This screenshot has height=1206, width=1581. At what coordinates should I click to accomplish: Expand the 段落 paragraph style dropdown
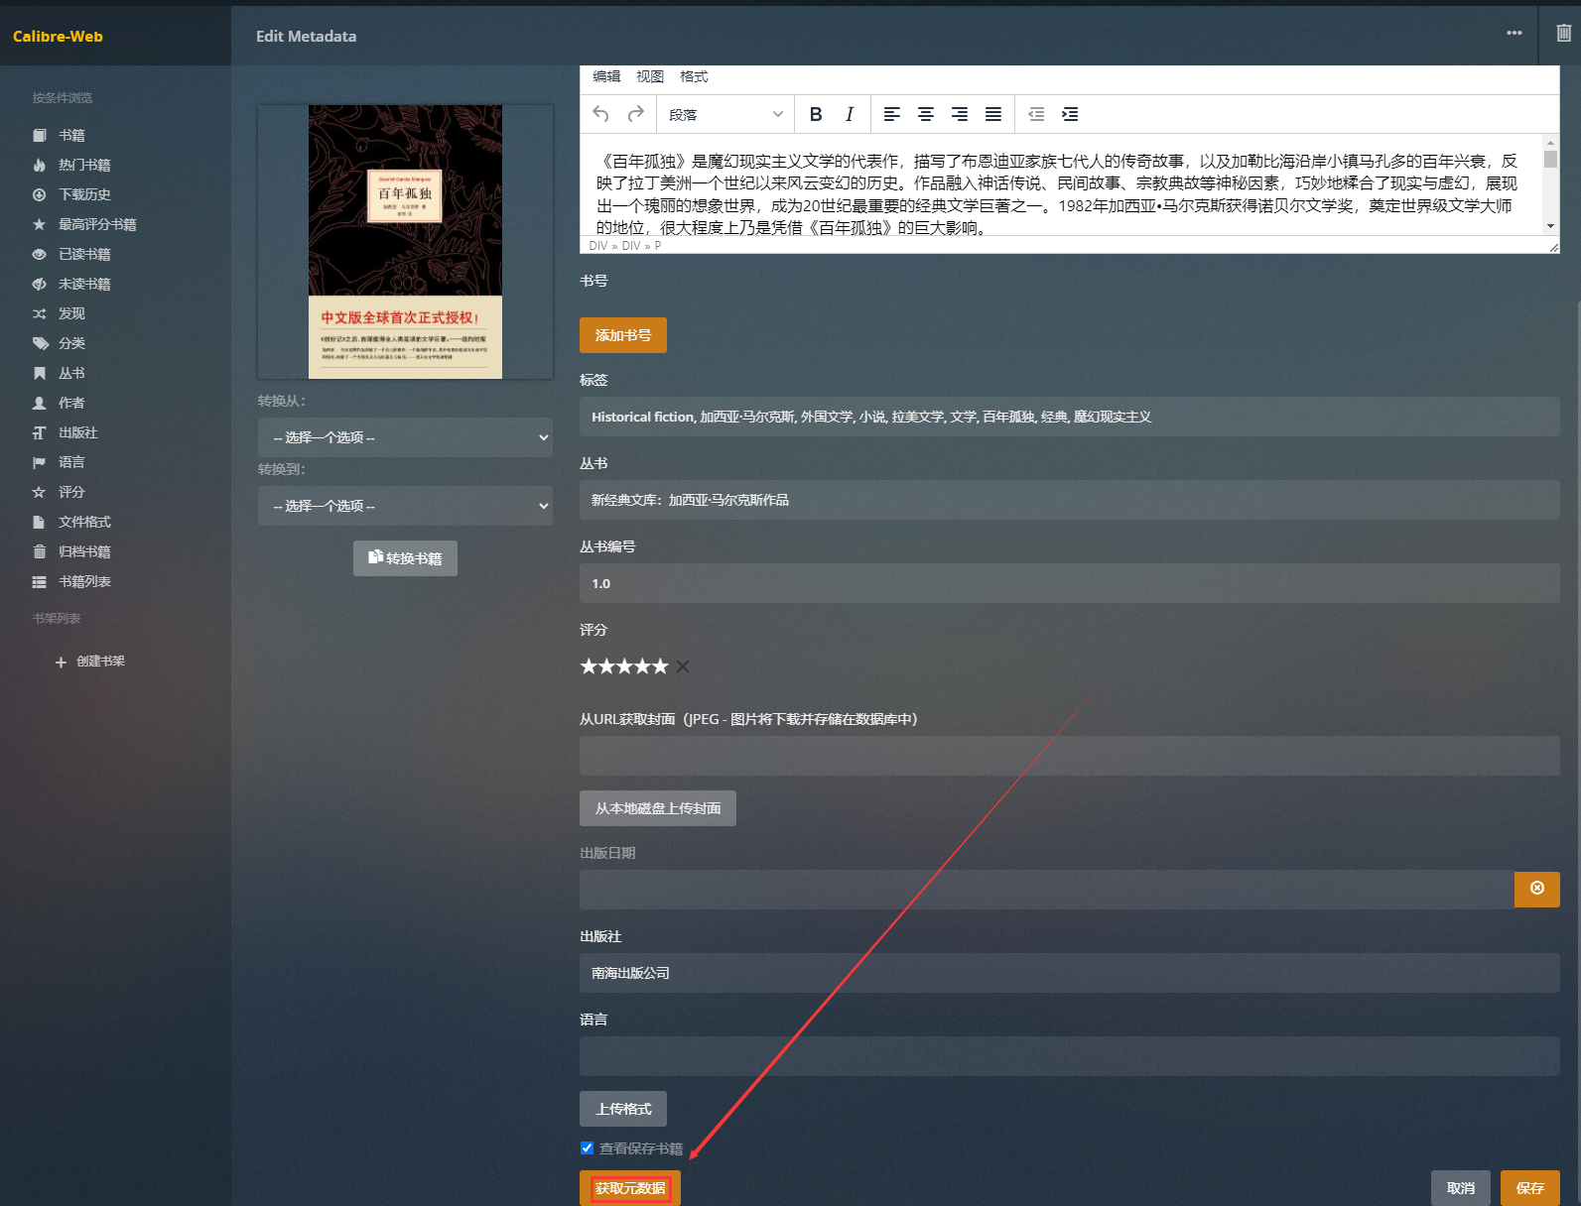point(725,114)
